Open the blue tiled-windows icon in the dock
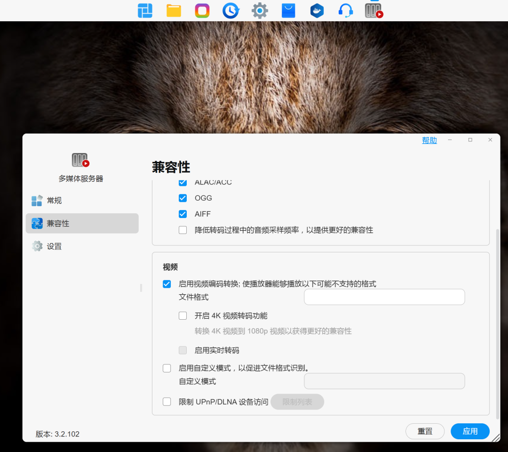 coord(145,10)
